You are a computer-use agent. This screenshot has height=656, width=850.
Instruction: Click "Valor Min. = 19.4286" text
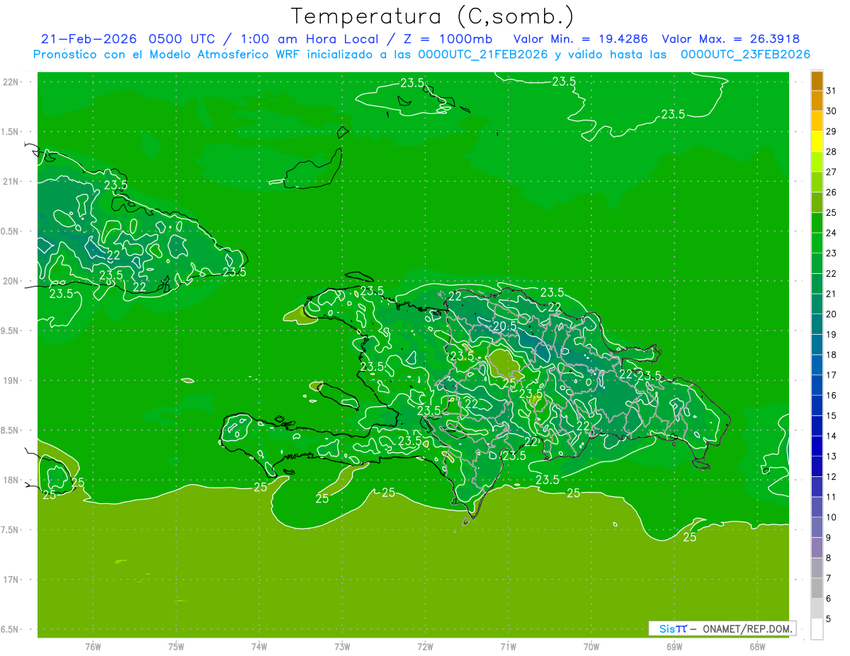pyautogui.click(x=580, y=39)
